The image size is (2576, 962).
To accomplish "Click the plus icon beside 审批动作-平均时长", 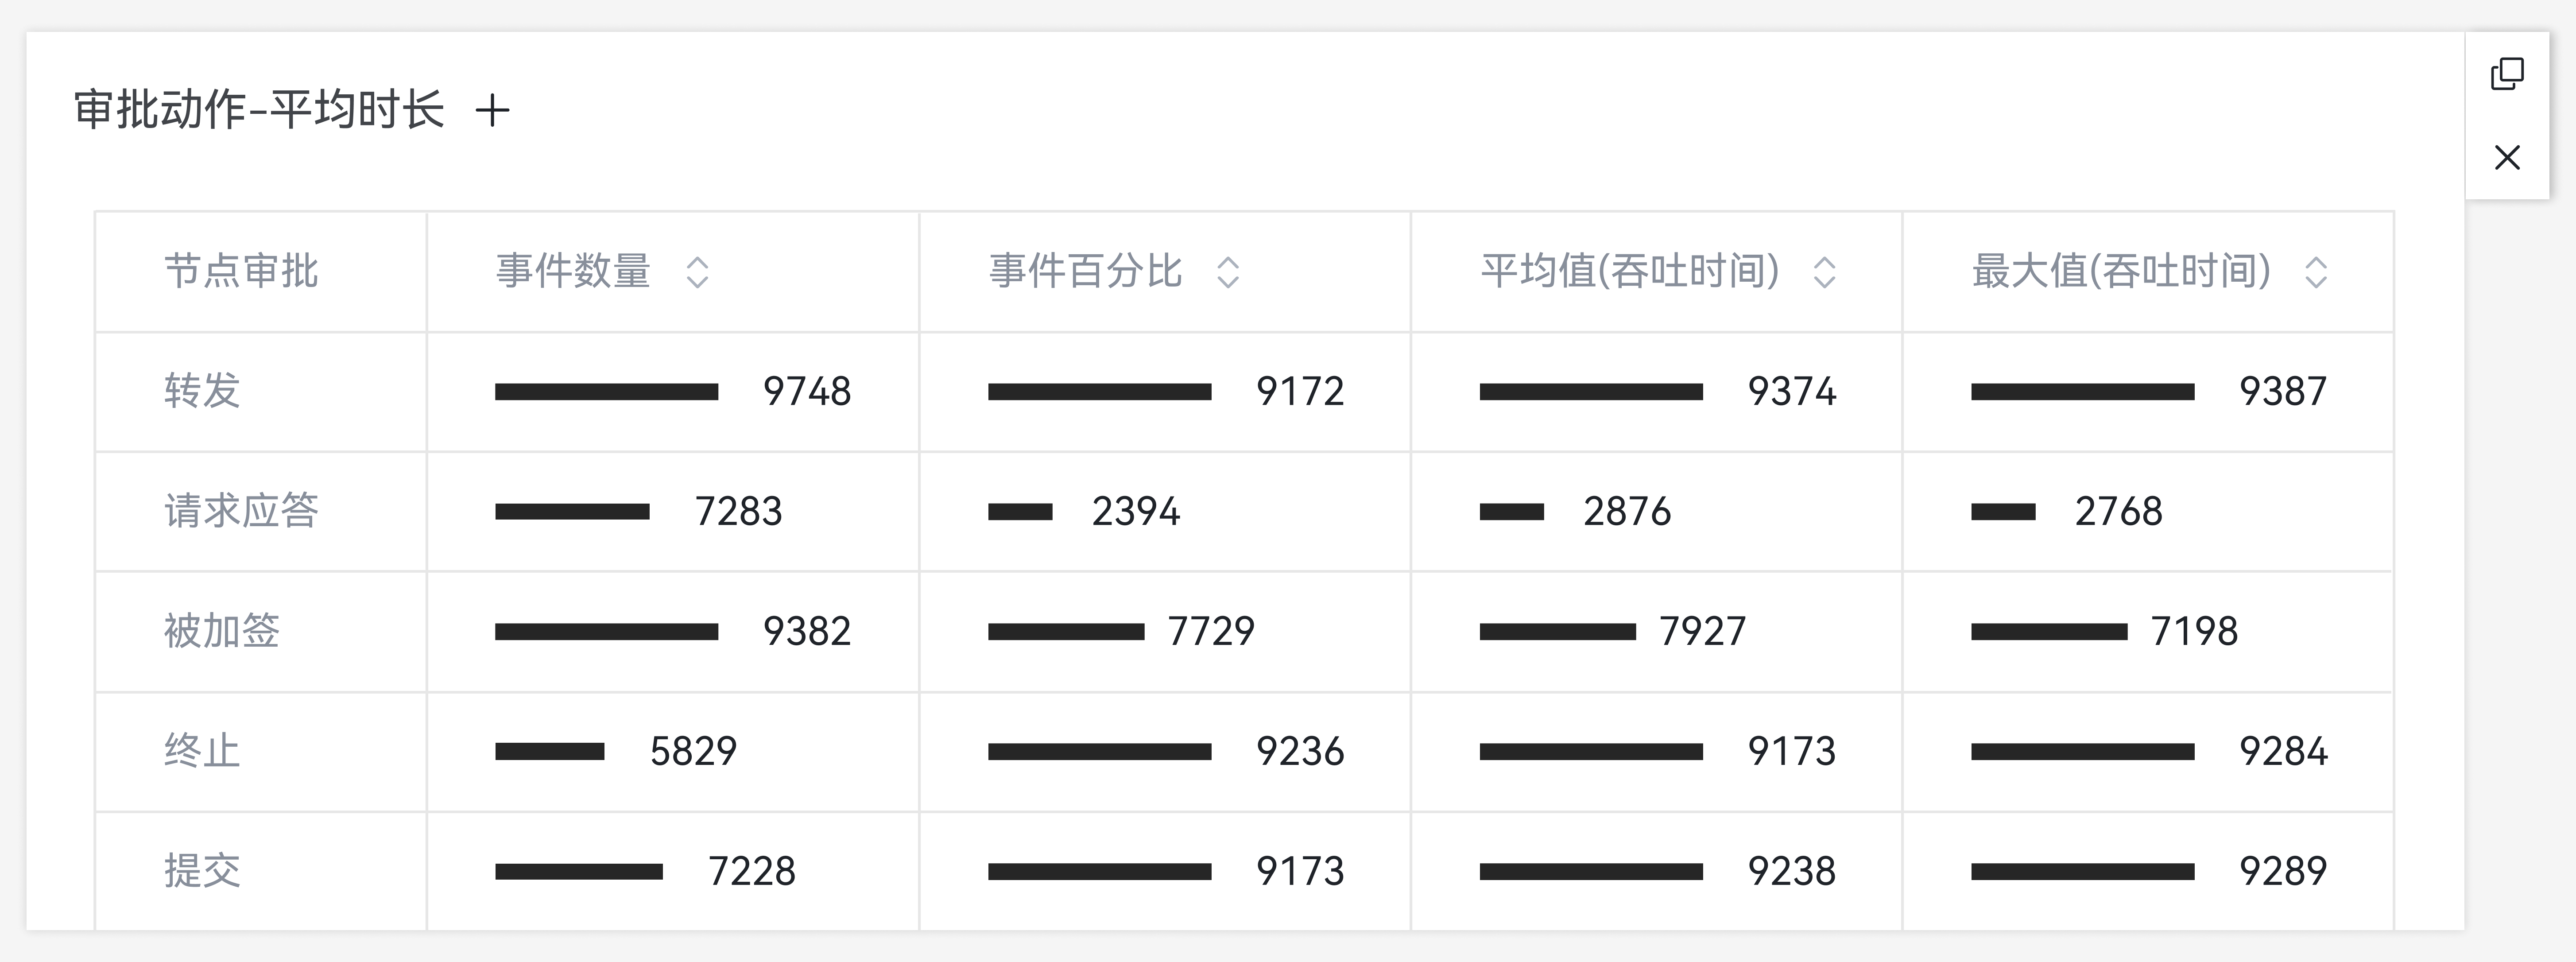I will (x=492, y=110).
